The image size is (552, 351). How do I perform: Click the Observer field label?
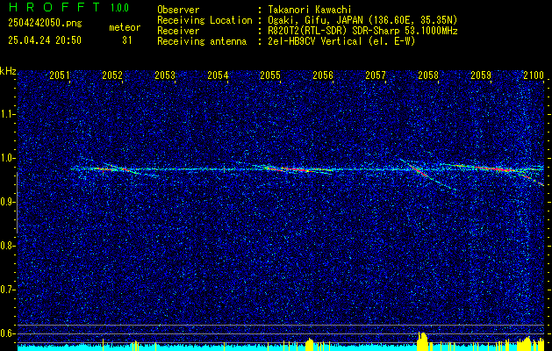click(178, 10)
